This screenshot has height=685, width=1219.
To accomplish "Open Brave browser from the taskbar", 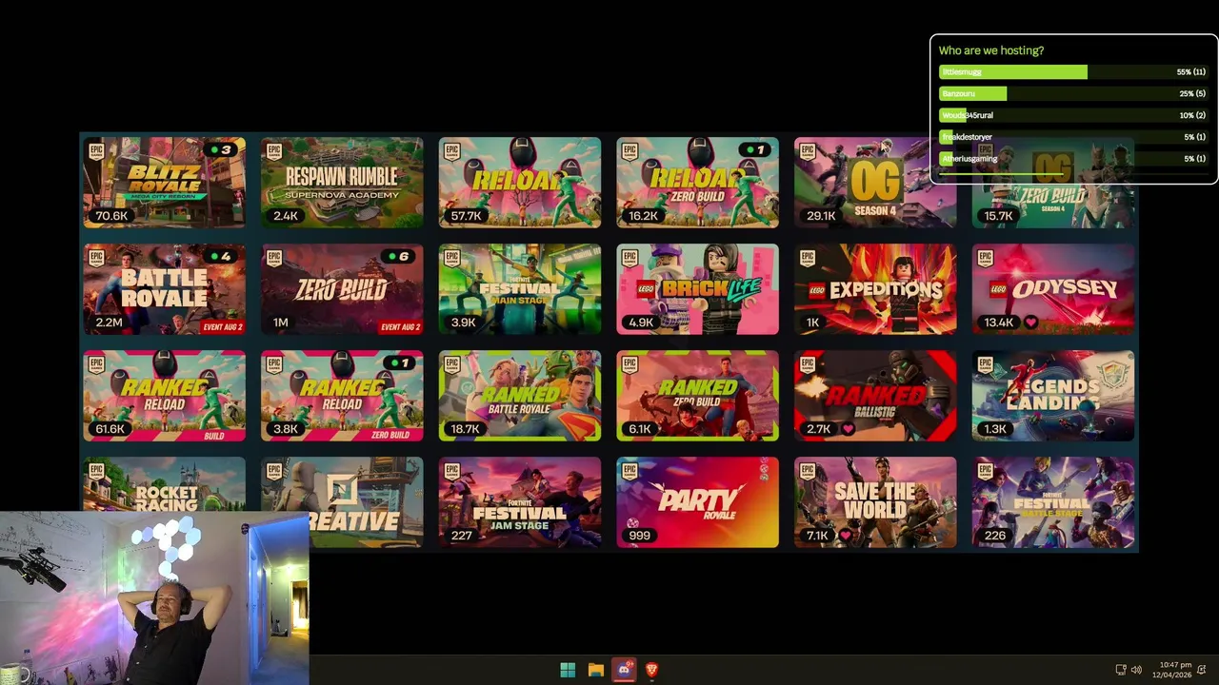I will coord(652,670).
